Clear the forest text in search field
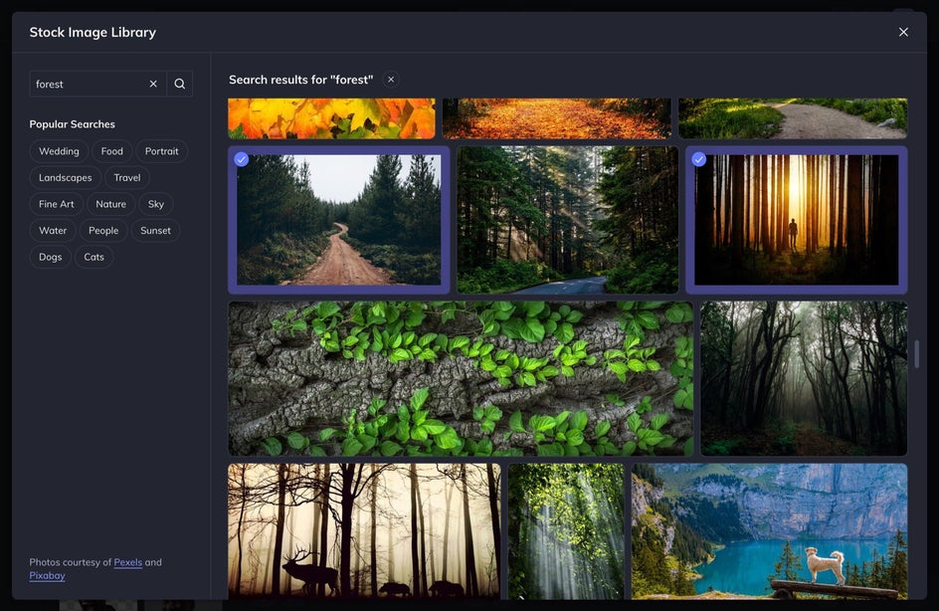This screenshot has height=611, width=939. coord(153,84)
